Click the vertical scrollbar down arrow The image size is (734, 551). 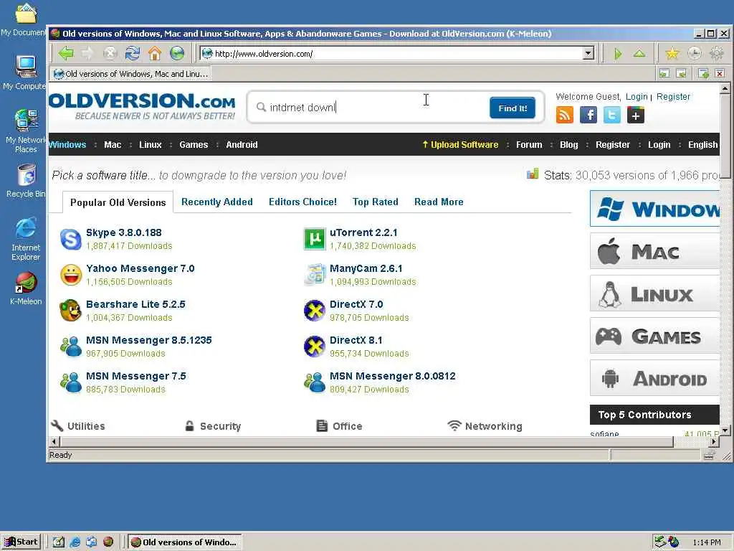pos(725,430)
